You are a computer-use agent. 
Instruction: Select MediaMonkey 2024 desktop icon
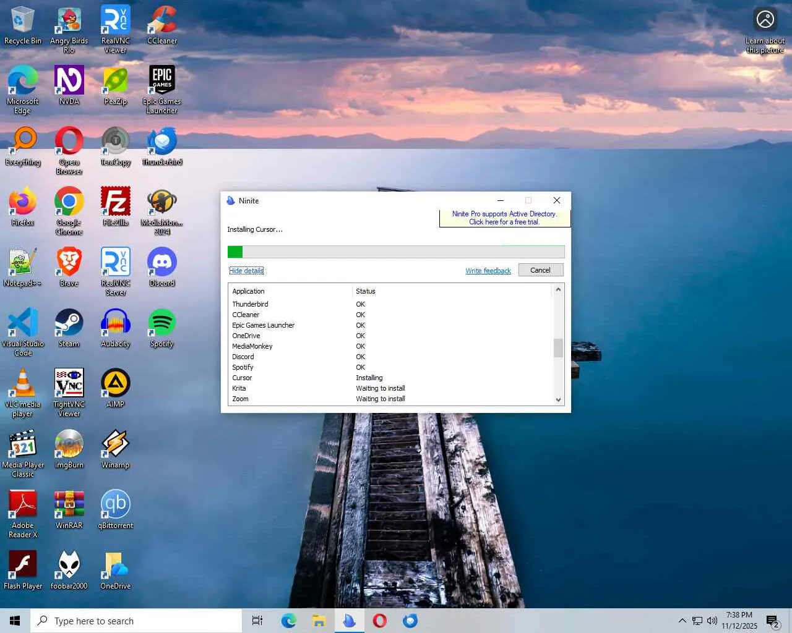(162, 211)
